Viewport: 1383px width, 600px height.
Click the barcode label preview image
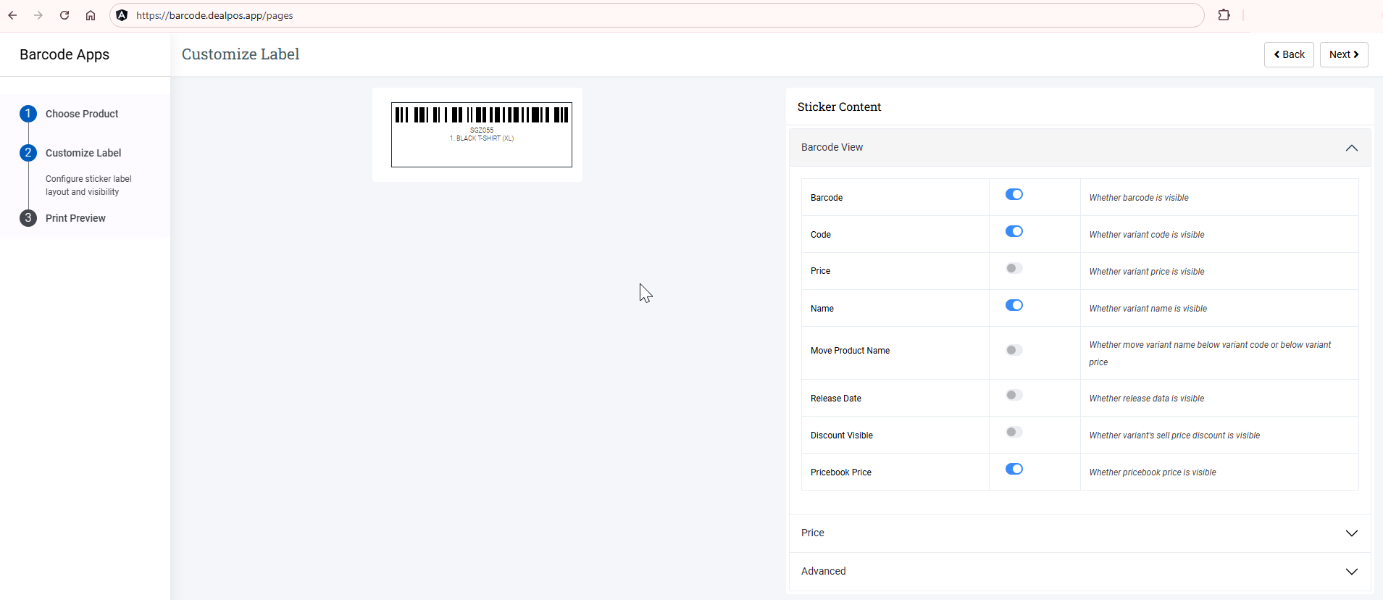pos(482,135)
